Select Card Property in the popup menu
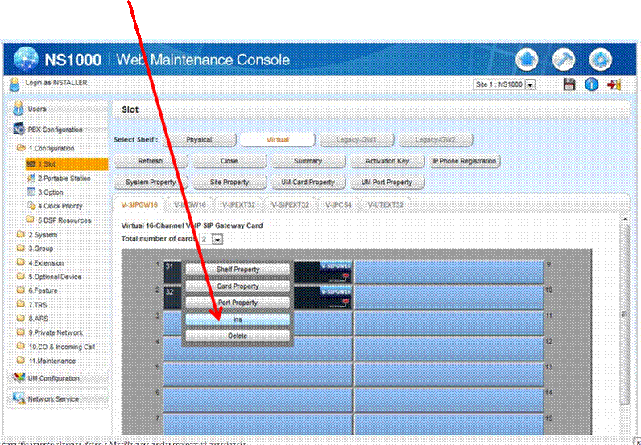 238,286
